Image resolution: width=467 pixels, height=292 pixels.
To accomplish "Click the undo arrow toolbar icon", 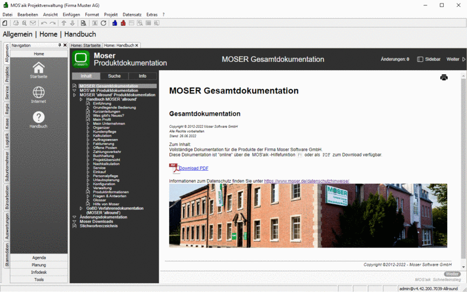I will coord(44,23).
